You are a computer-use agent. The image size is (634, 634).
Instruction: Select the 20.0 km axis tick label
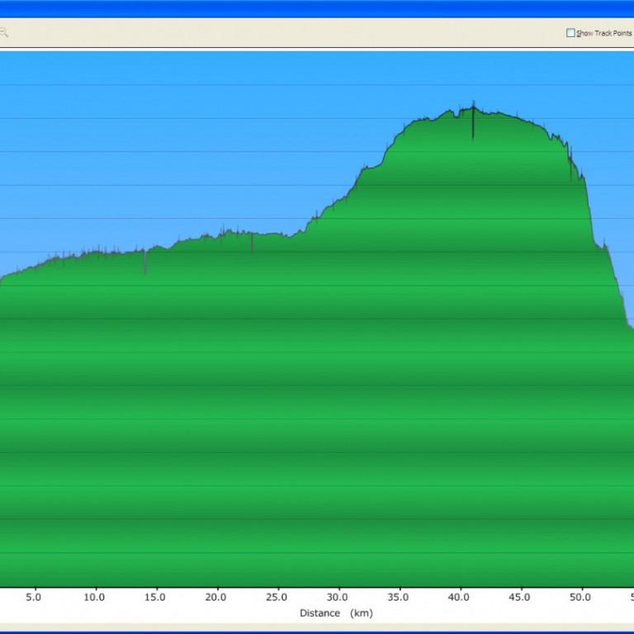pos(216,597)
